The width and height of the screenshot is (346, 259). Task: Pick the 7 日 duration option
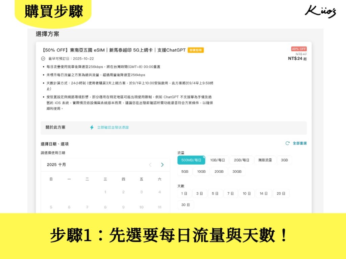pyautogui.click(x=230, y=194)
